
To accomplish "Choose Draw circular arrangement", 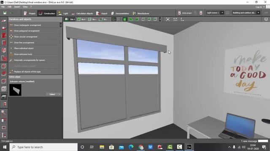I will [x=34, y=37].
